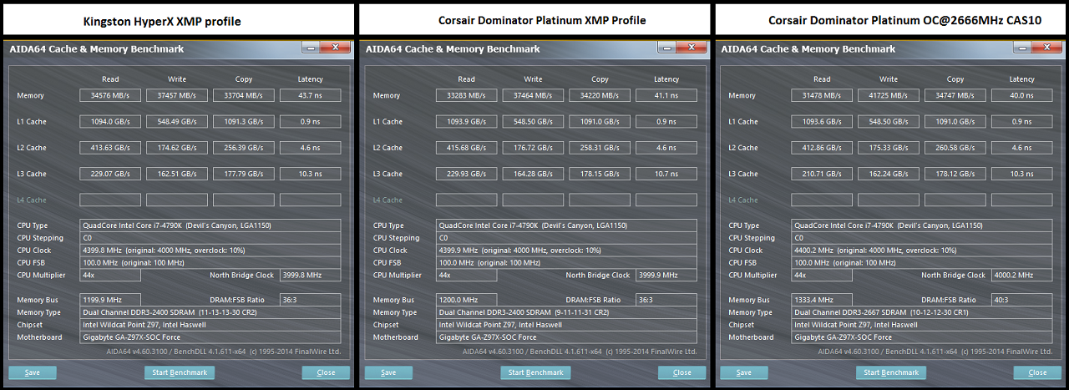
Task: Select L1 Cache Read value 1094.0 GB/s
Action: 110,122
